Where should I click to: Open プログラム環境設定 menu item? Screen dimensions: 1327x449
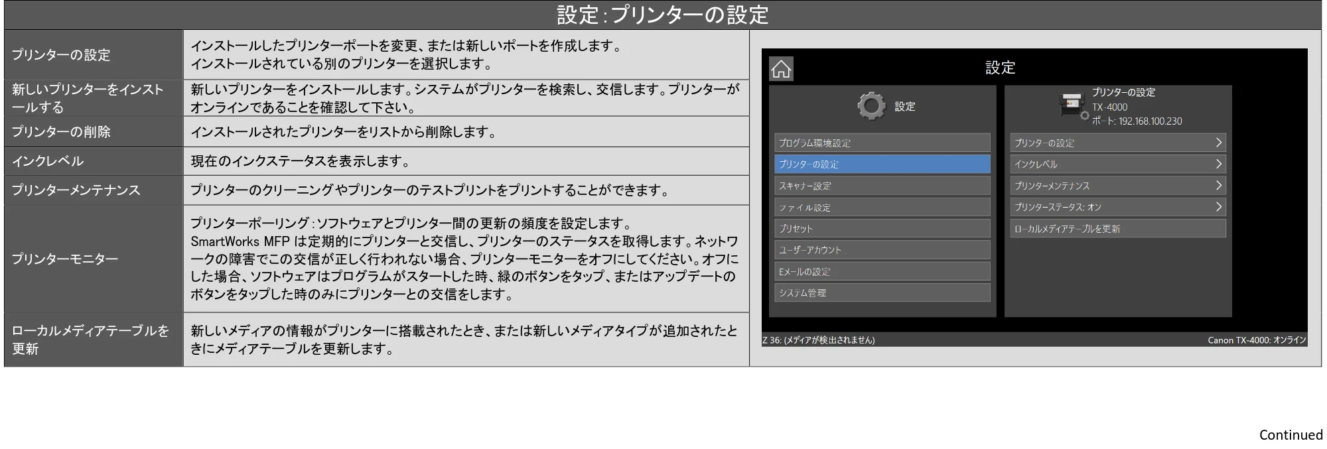tap(882, 143)
